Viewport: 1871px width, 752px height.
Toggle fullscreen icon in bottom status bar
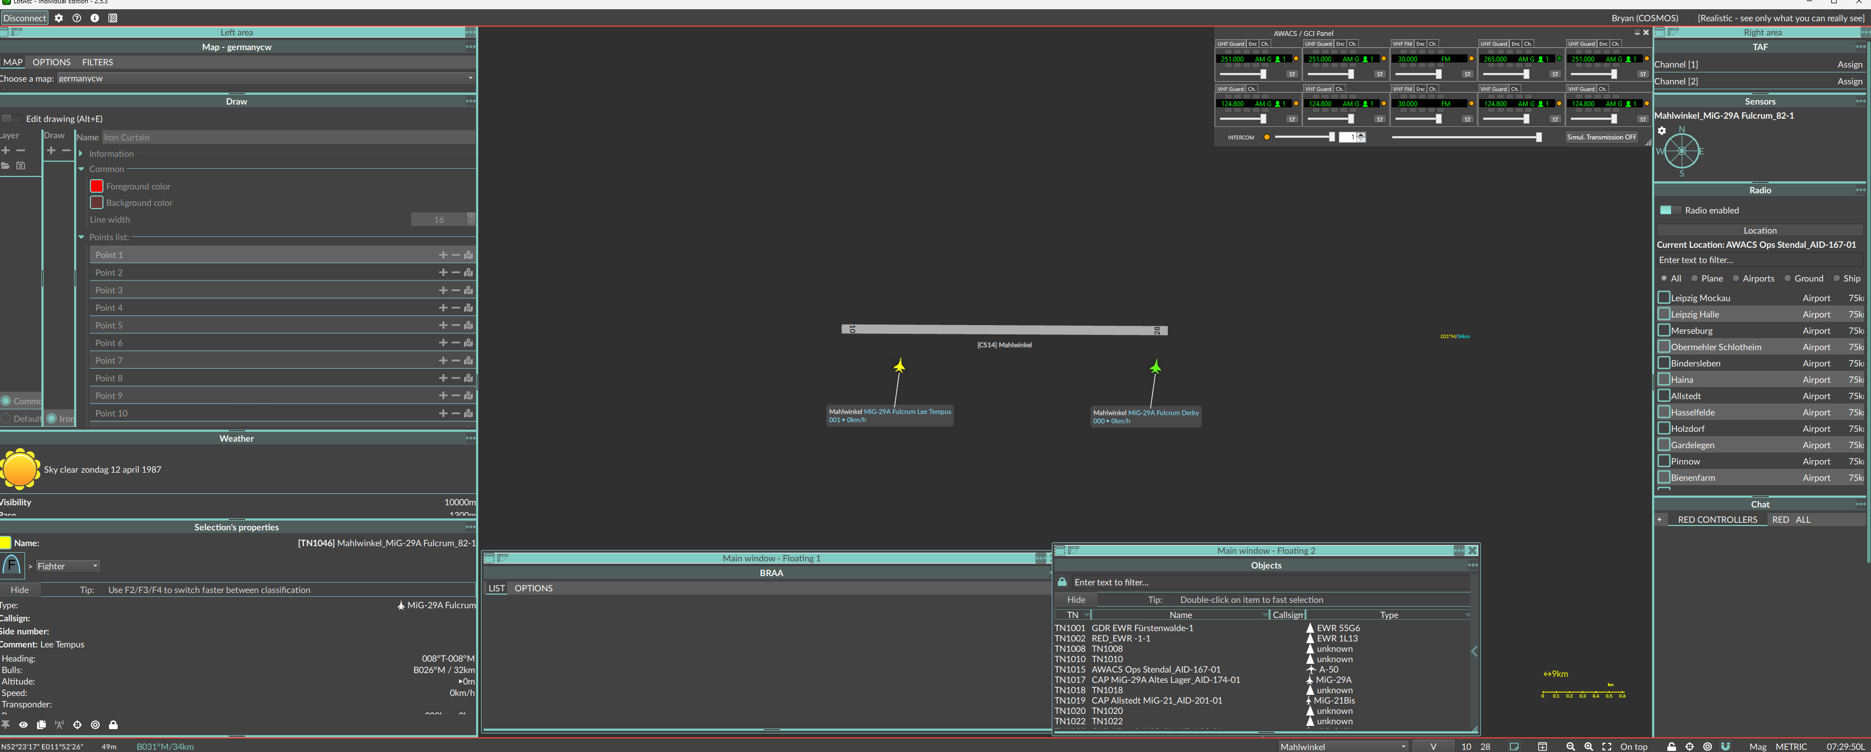[1607, 746]
